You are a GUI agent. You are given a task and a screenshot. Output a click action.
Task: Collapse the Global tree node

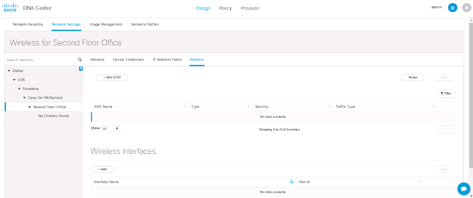(x=9, y=71)
